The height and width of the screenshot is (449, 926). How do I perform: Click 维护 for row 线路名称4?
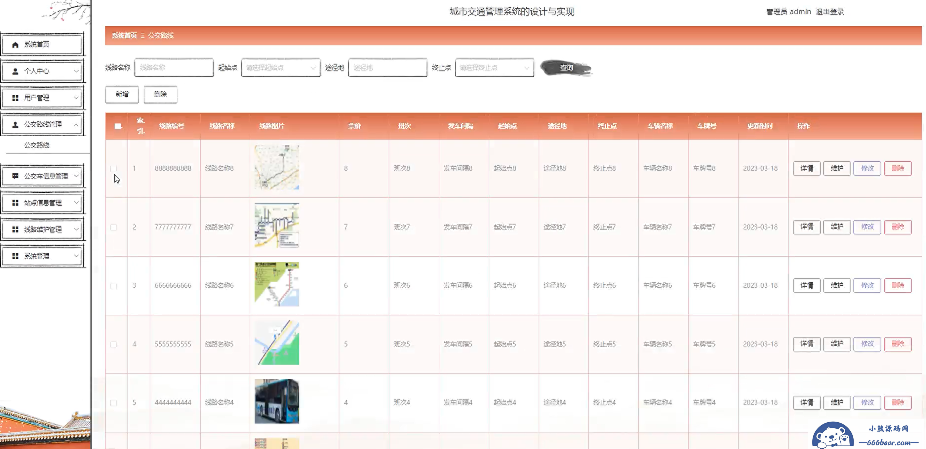pyautogui.click(x=837, y=402)
